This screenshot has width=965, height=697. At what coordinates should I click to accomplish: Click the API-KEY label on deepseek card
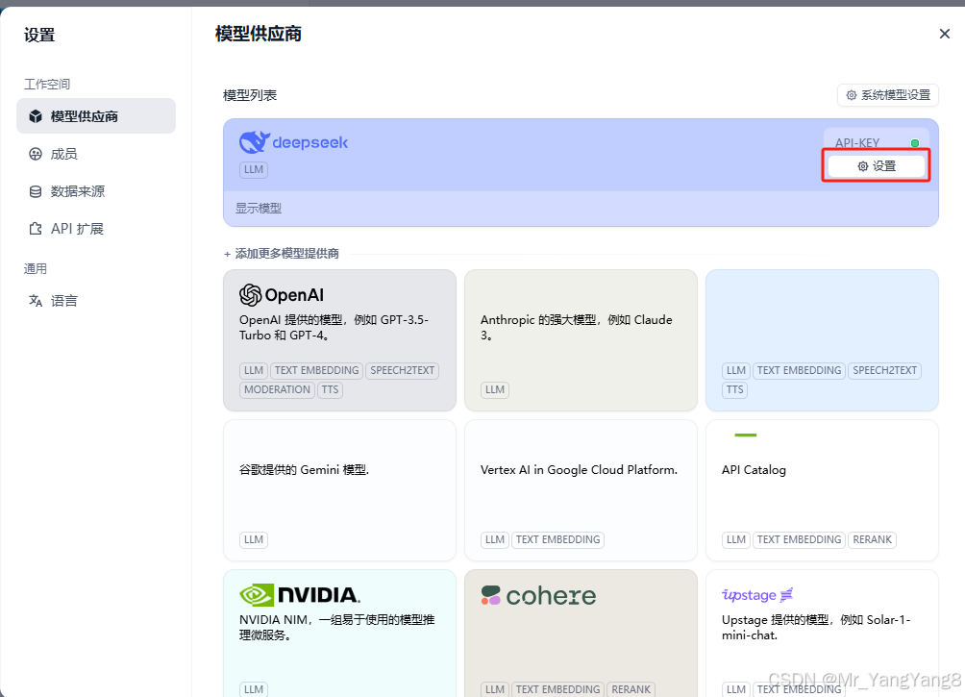tap(856, 143)
